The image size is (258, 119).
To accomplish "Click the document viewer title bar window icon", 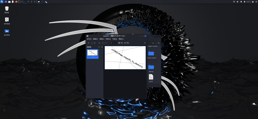I will click(87, 36).
